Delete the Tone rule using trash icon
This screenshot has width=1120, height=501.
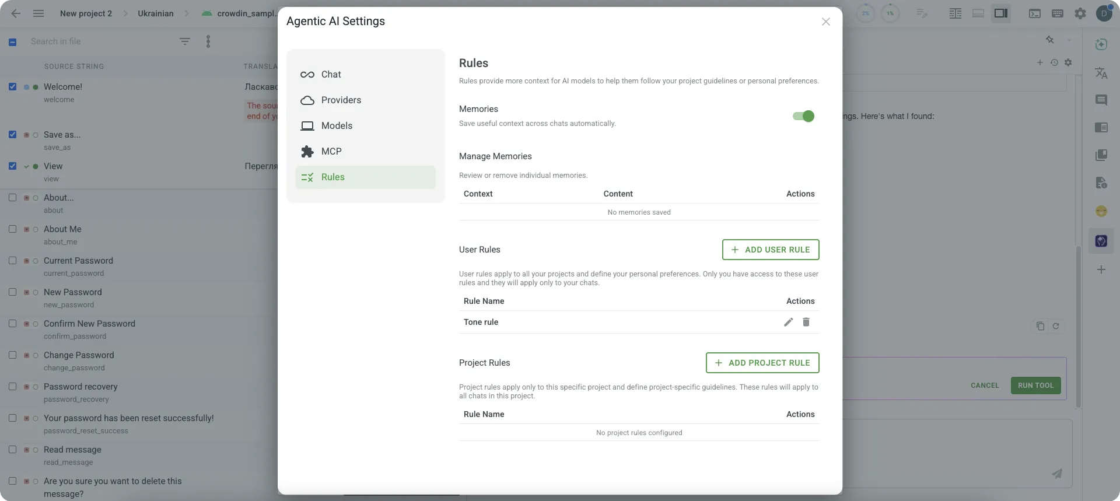click(x=806, y=322)
